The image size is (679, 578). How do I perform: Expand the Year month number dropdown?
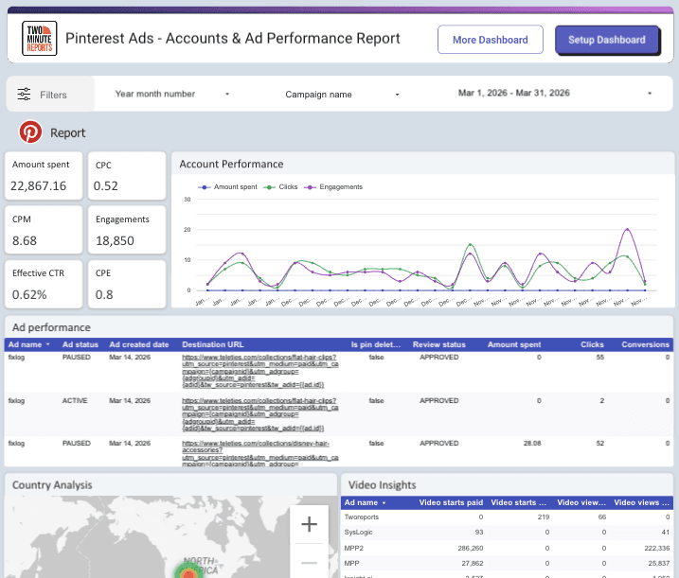pyautogui.click(x=172, y=94)
